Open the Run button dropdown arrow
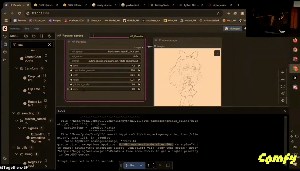300x171 pixels. [x=141, y=165]
